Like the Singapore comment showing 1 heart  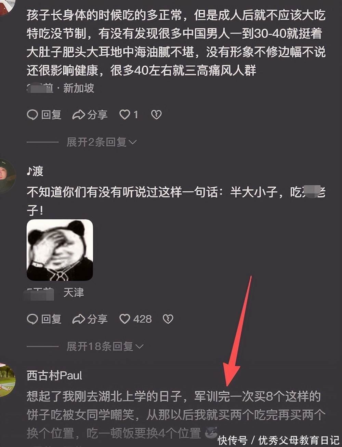coord(124,115)
